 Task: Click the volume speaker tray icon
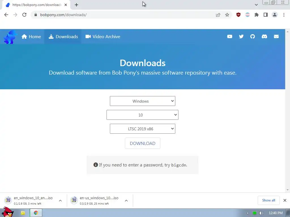[261, 213]
